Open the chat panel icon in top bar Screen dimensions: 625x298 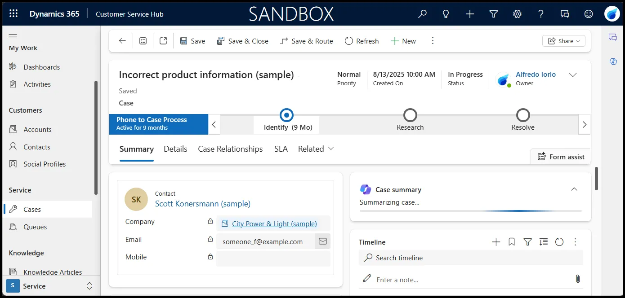(x=565, y=14)
